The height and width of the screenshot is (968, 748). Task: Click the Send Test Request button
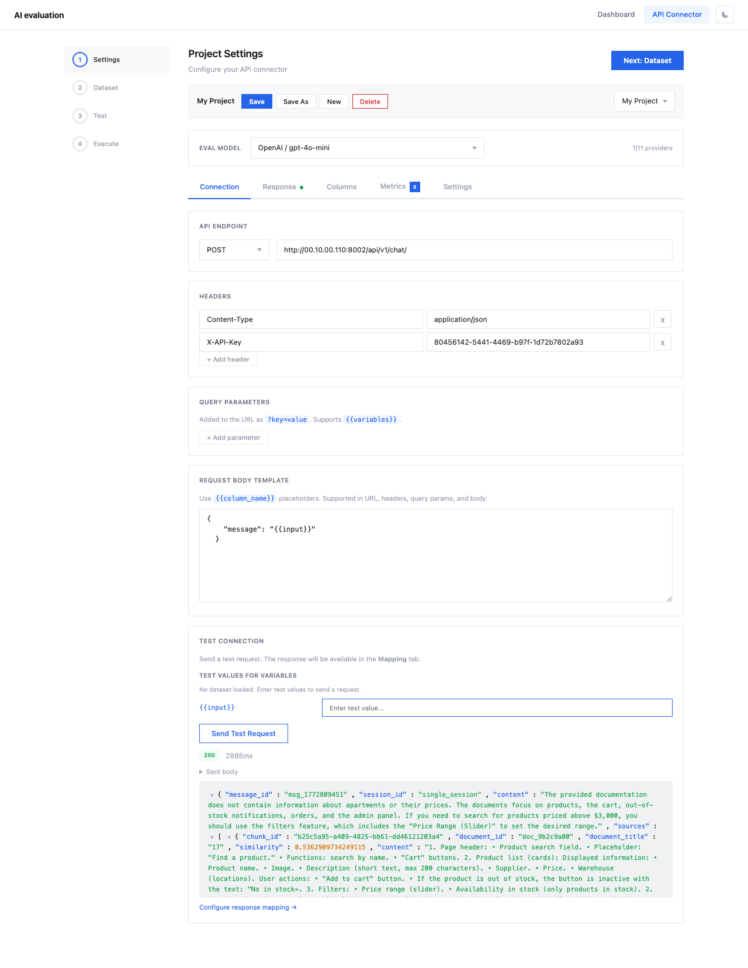coord(244,734)
